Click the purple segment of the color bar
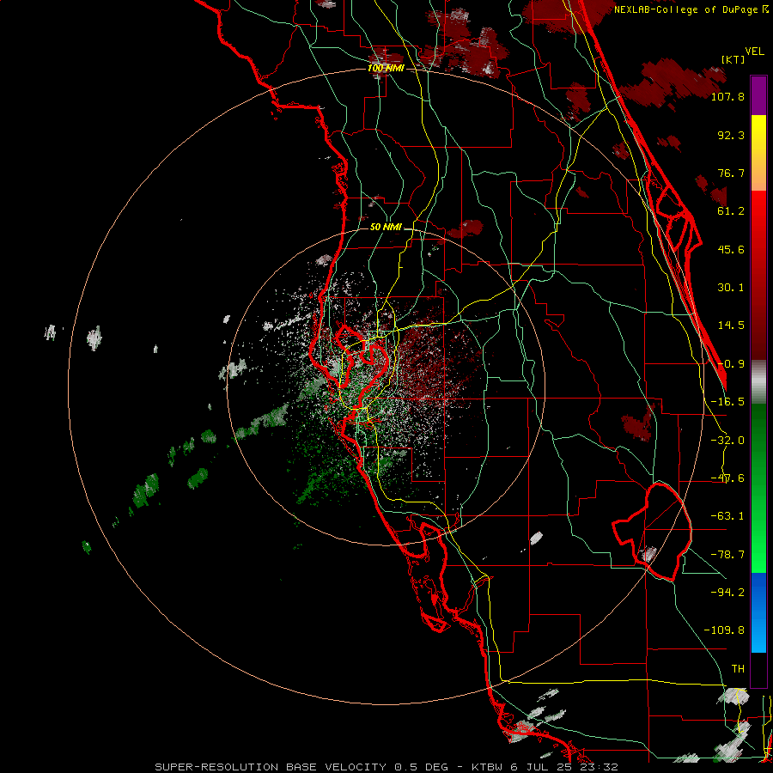 pyautogui.click(x=758, y=95)
